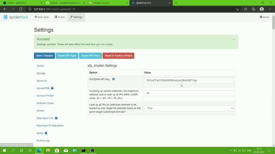
Task: Open browser Collections icon
Action: tap(254, 9)
